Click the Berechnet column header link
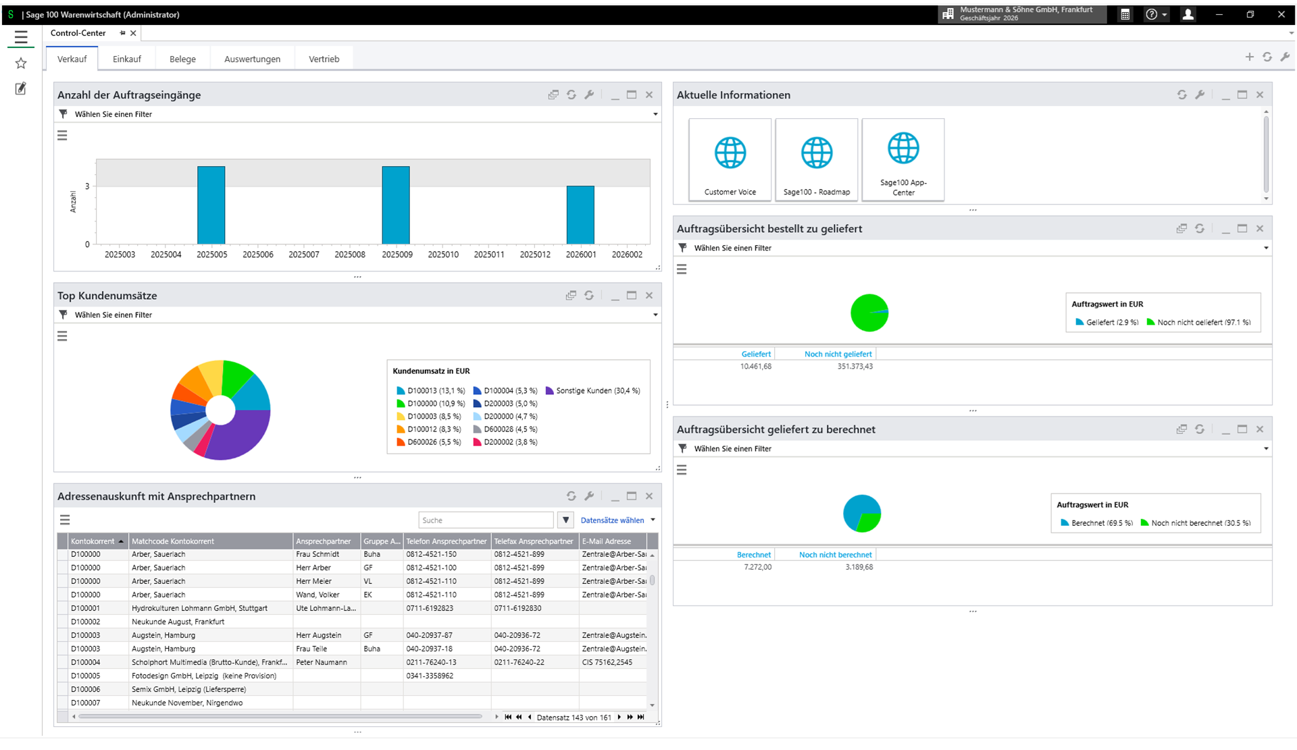The image size is (1297, 750). [753, 555]
